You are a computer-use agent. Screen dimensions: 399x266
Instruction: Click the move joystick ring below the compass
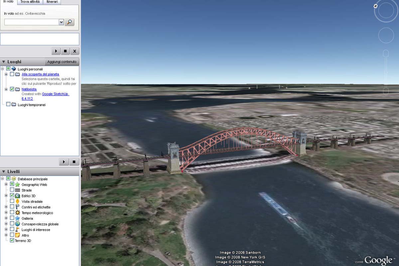pos(386,35)
